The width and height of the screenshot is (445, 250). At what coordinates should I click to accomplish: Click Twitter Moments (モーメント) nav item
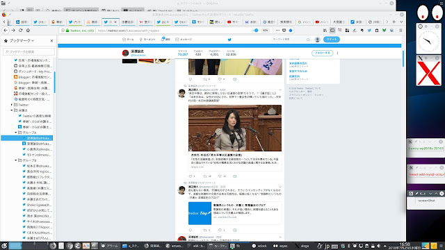point(147,40)
